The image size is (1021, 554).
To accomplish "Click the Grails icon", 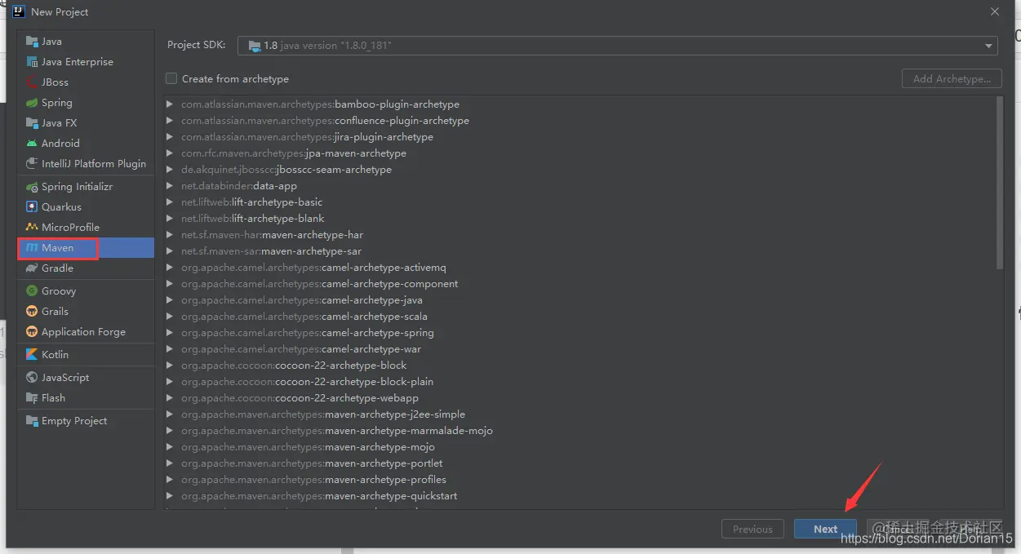I will (x=32, y=312).
